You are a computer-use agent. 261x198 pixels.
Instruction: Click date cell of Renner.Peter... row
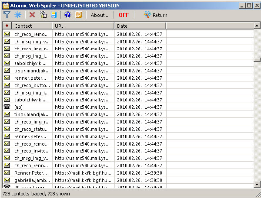[x=140, y=173]
